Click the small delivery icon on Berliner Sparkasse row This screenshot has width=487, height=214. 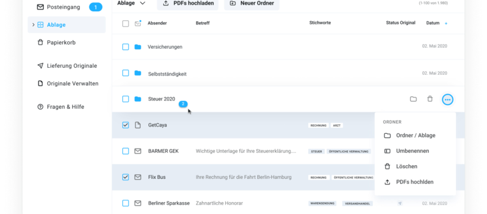coord(400,203)
